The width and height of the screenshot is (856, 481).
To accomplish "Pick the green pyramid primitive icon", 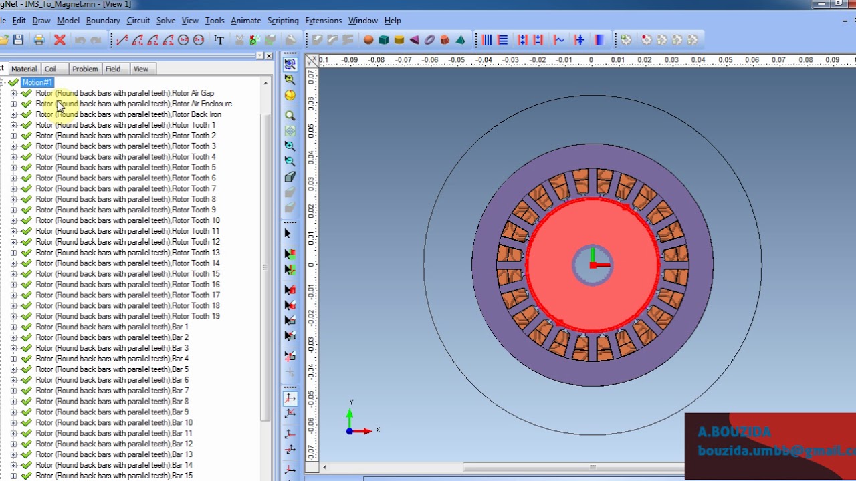I will click(460, 40).
